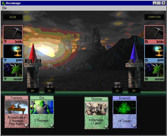Click Glen's wall height value 10
The height and width of the screenshot is (136, 167).
(50, 91)
